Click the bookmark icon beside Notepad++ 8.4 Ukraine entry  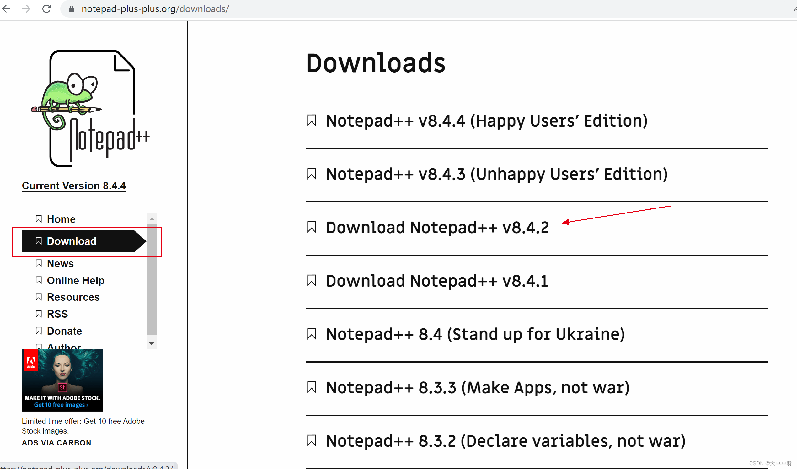pos(312,334)
